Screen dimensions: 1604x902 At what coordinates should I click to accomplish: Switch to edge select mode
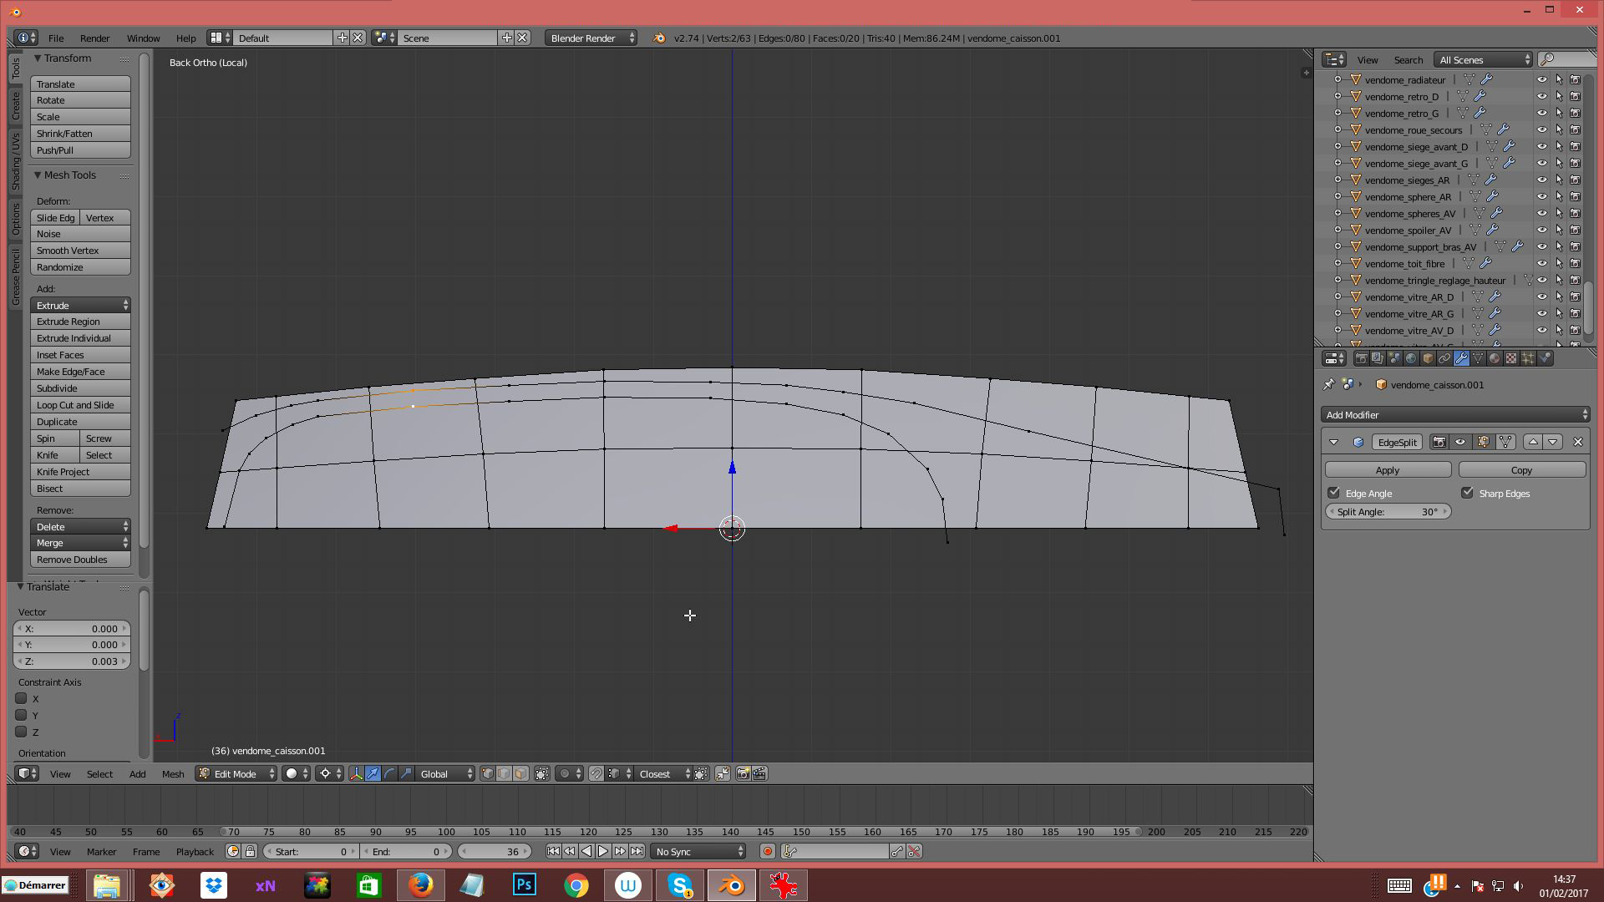[x=504, y=774]
